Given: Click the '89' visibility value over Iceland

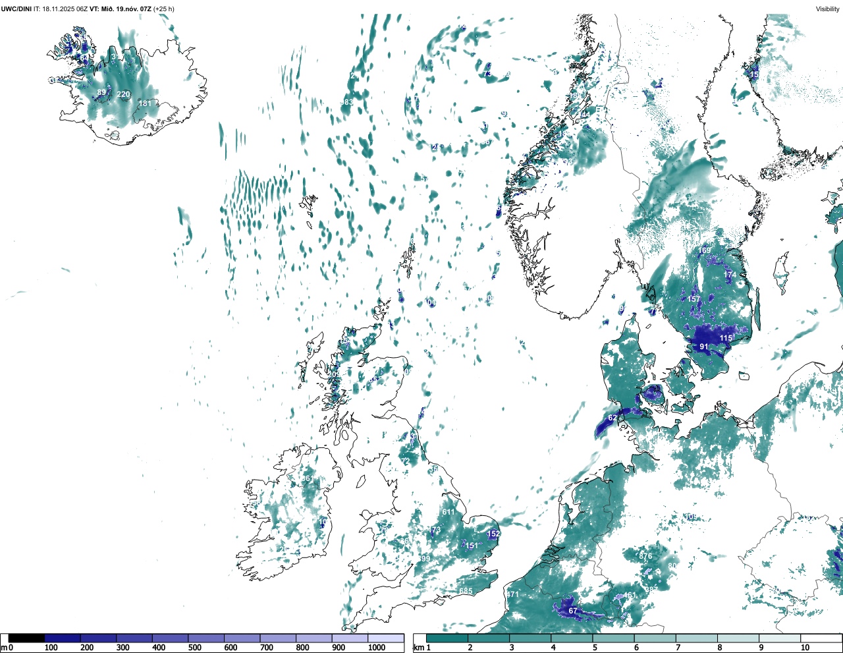Looking at the screenshot, I should 101,92.
